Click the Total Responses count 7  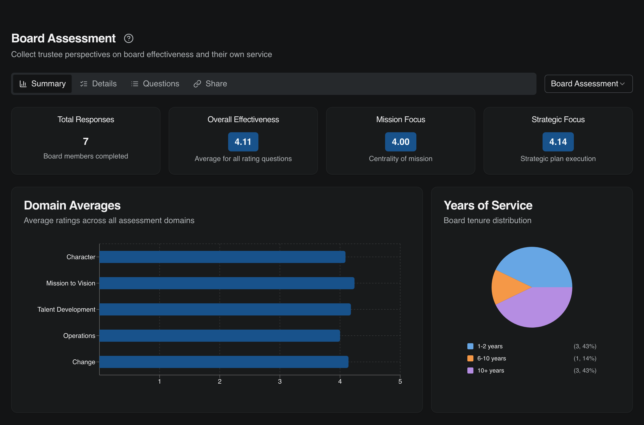point(86,142)
